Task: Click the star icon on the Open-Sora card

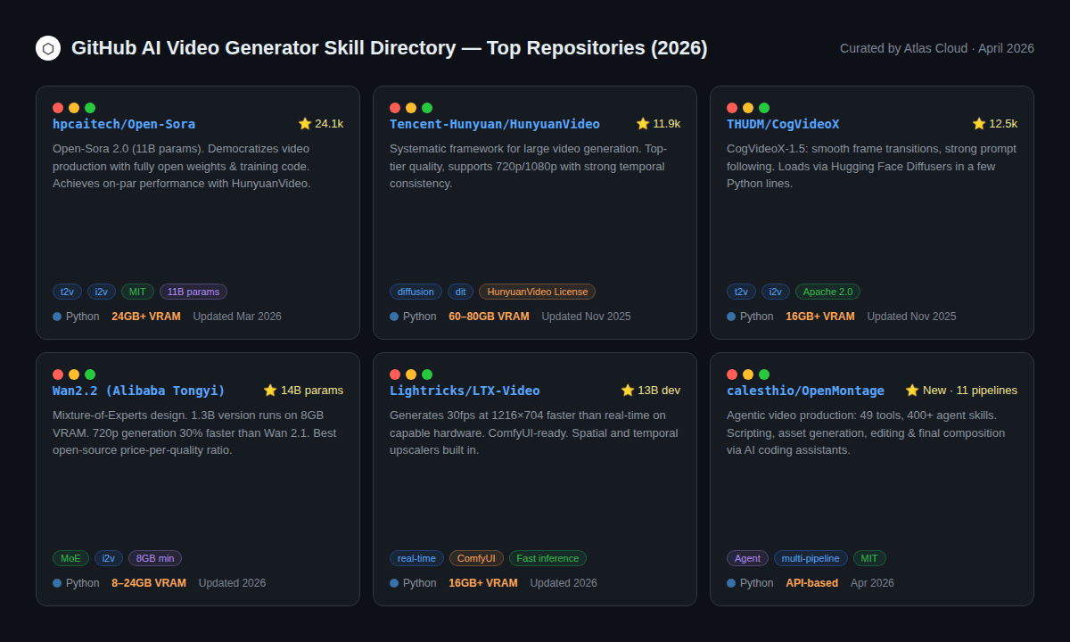Action: [x=303, y=123]
